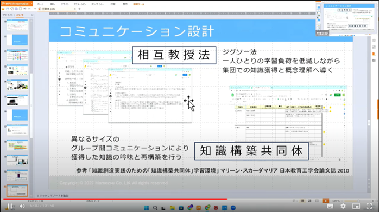Image resolution: width=379 pixels, height=212 pixels.
Task: Click the Redo arrow in quick access toolbar
Action: (29, 9)
